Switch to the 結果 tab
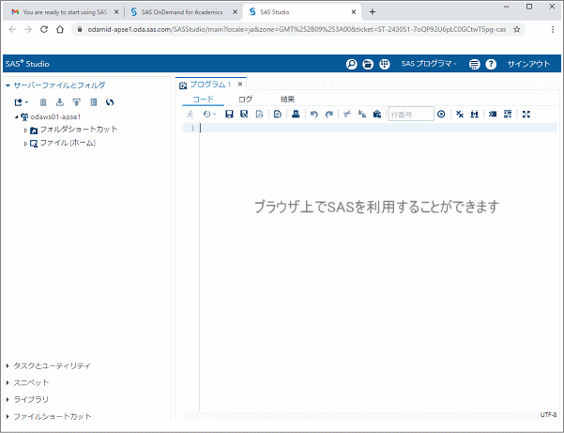Viewport: 564px width, 433px height. (287, 99)
